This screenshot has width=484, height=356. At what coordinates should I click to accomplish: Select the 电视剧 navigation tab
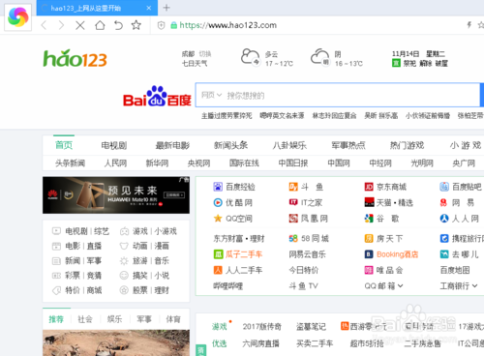(x=114, y=145)
